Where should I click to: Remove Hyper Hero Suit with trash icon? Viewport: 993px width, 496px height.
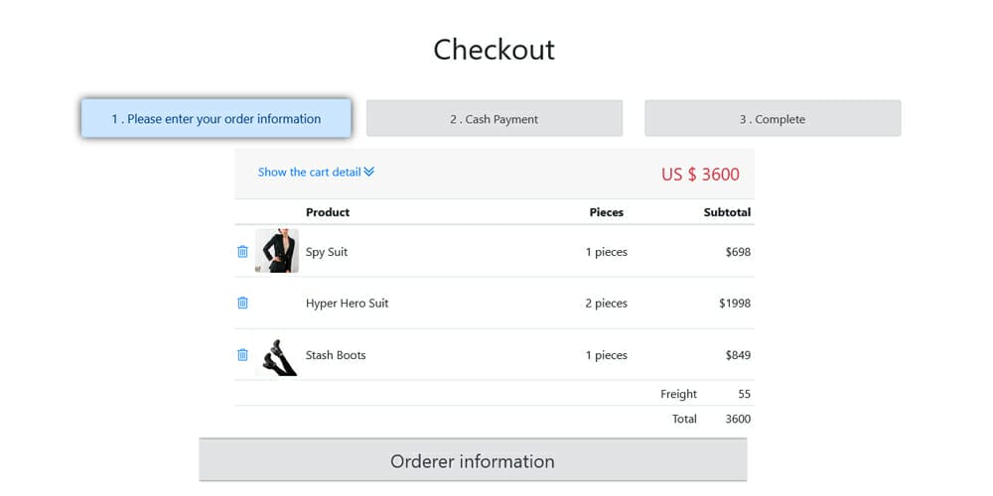(x=242, y=303)
